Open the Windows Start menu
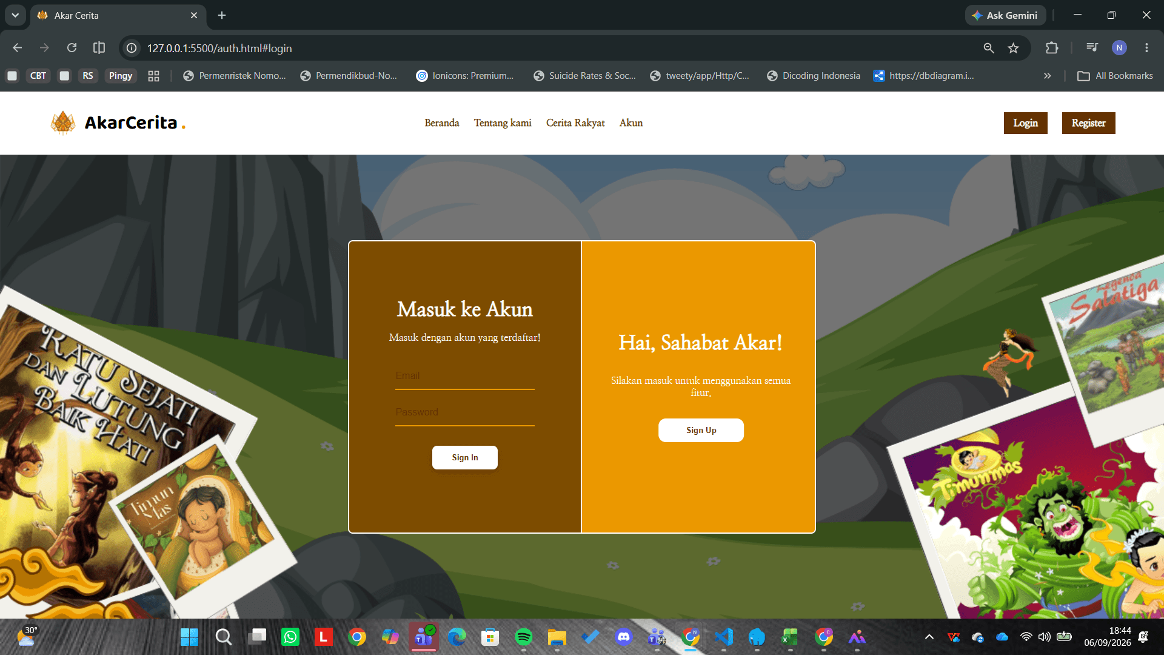The image size is (1164, 655). point(189,637)
